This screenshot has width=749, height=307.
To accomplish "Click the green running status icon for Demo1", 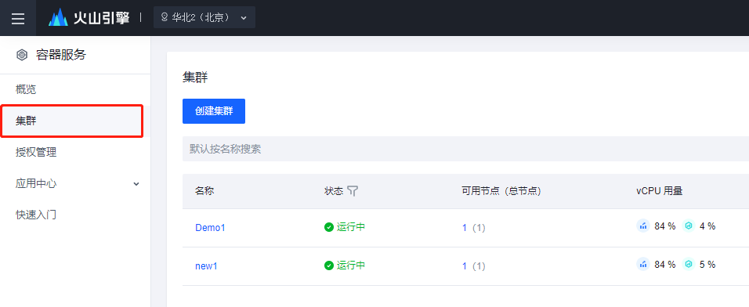I will point(328,227).
